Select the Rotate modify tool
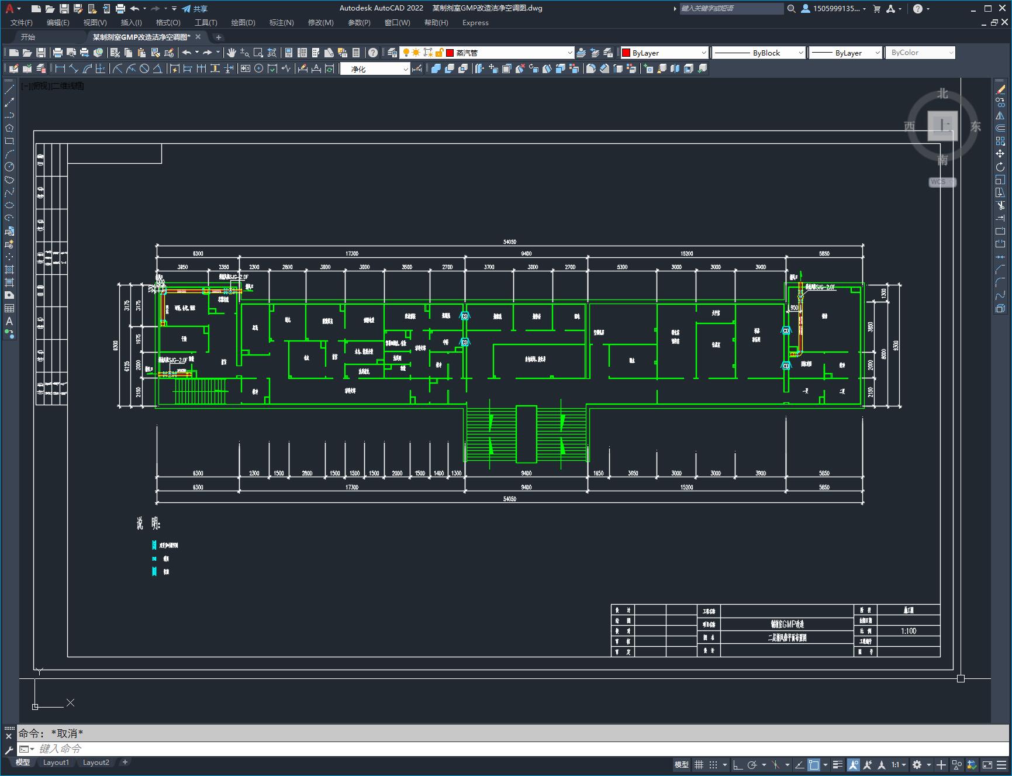 [x=1000, y=167]
